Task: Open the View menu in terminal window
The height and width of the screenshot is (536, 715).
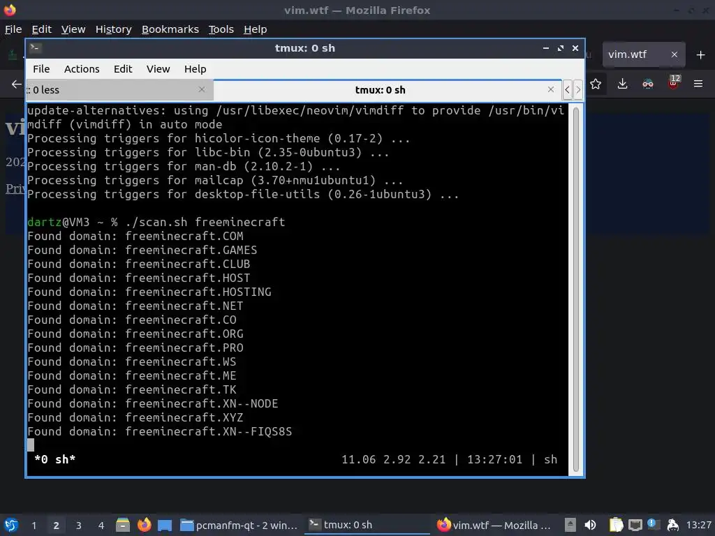Action: coord(158,69)
